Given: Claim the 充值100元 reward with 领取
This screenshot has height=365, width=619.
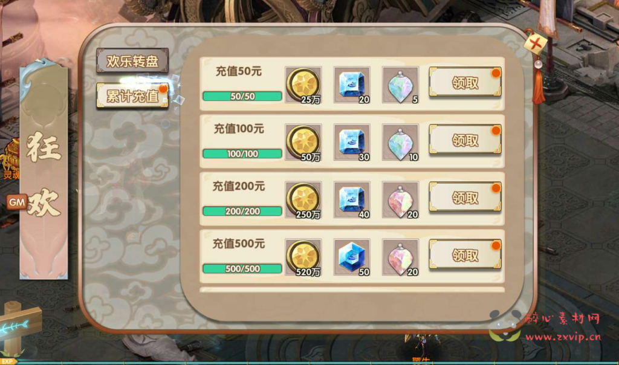Looking at the screenshot, I should click(x=465, y=139).
